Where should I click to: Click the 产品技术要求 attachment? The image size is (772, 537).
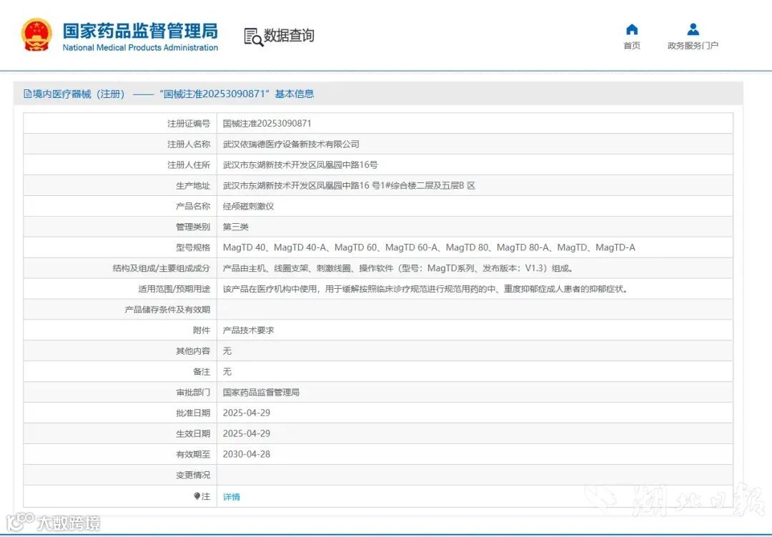pyautogui.click(x=248, y=330)
